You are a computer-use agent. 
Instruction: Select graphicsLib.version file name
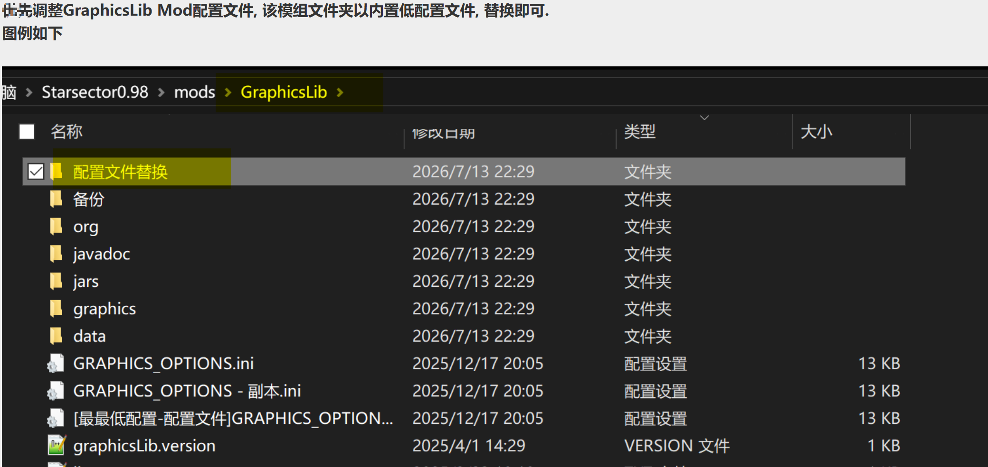pos(144,446)
